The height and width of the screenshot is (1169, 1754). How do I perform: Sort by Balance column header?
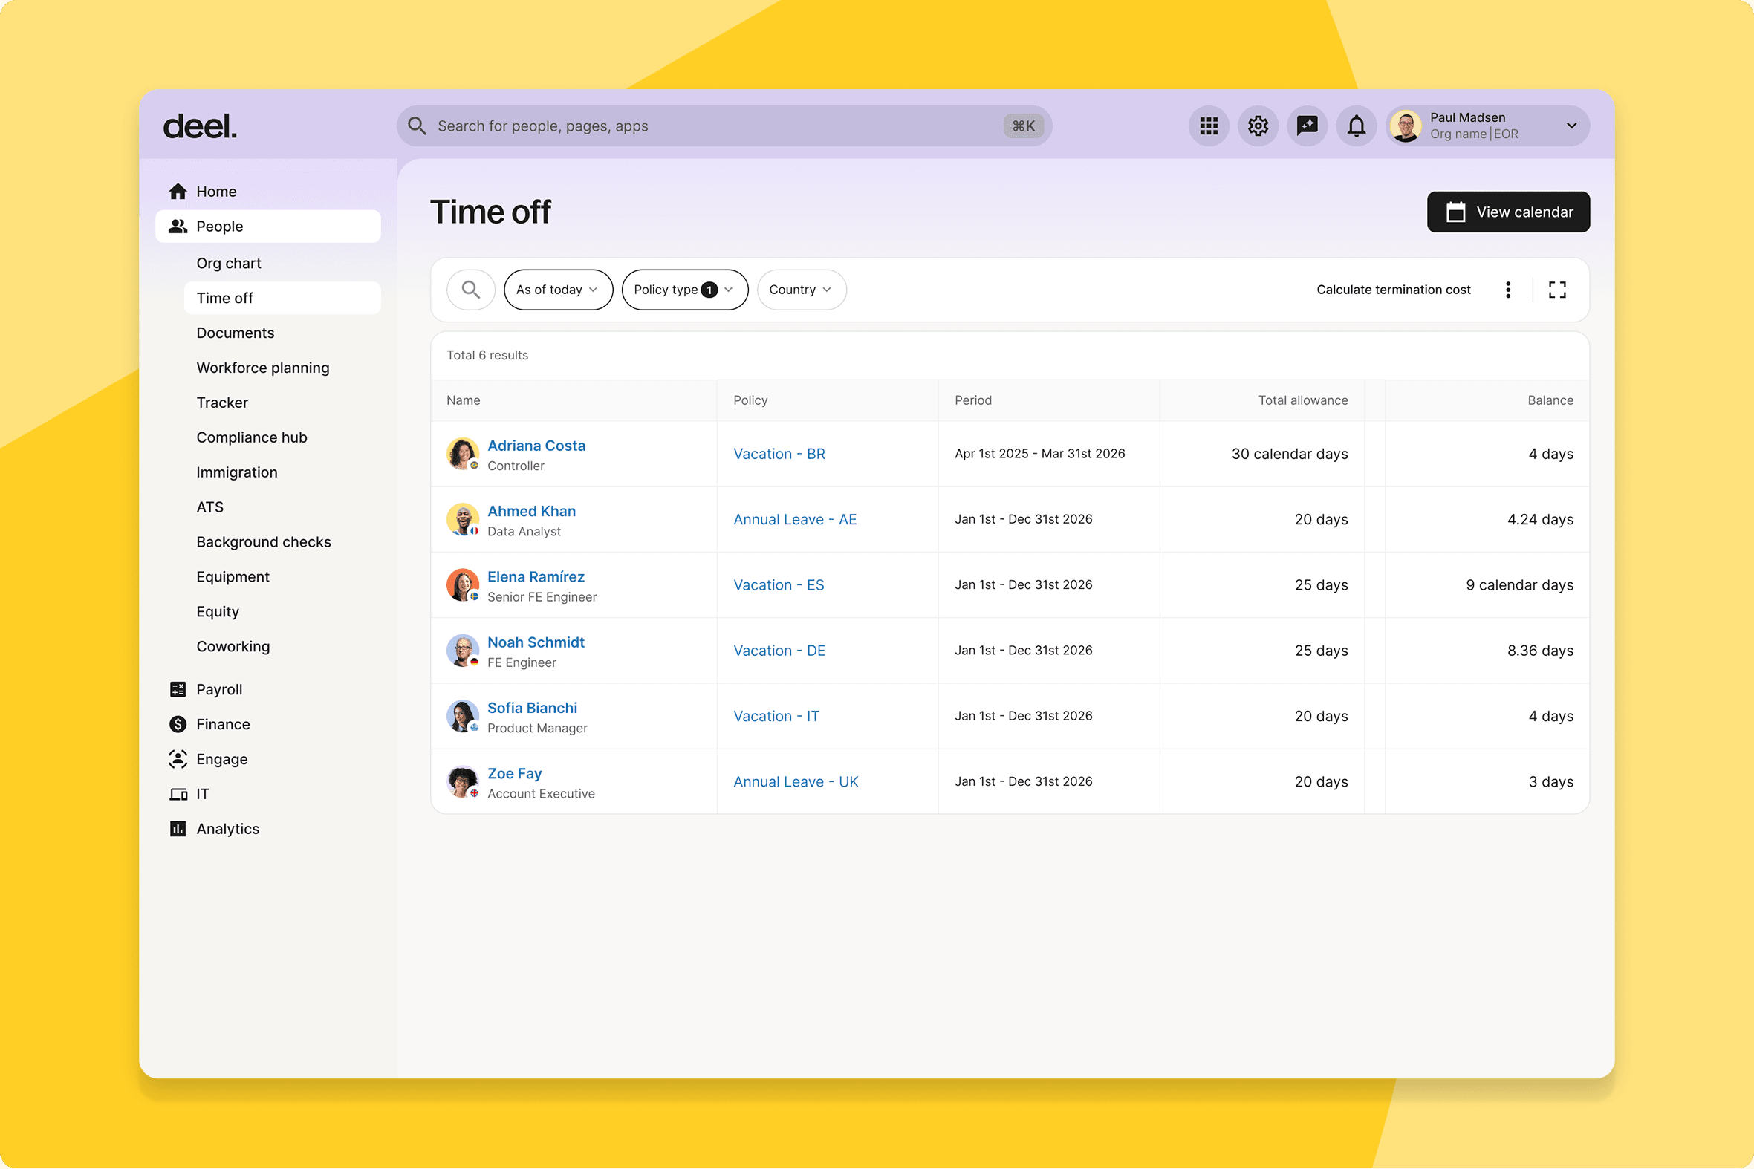1550,400
